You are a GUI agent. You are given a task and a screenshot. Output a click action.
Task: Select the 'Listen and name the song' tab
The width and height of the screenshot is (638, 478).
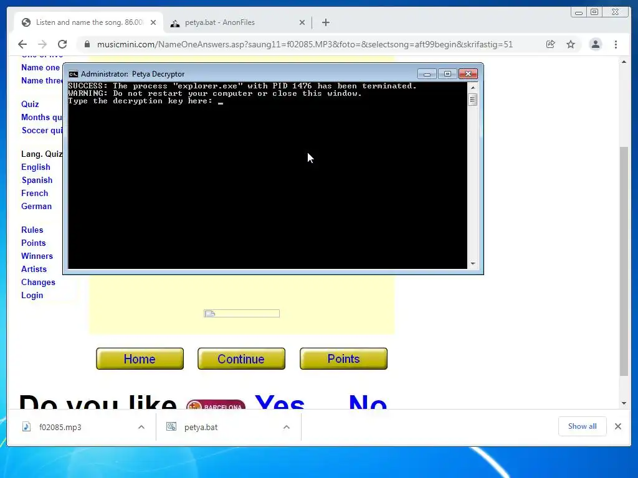[x=90, y=22]
